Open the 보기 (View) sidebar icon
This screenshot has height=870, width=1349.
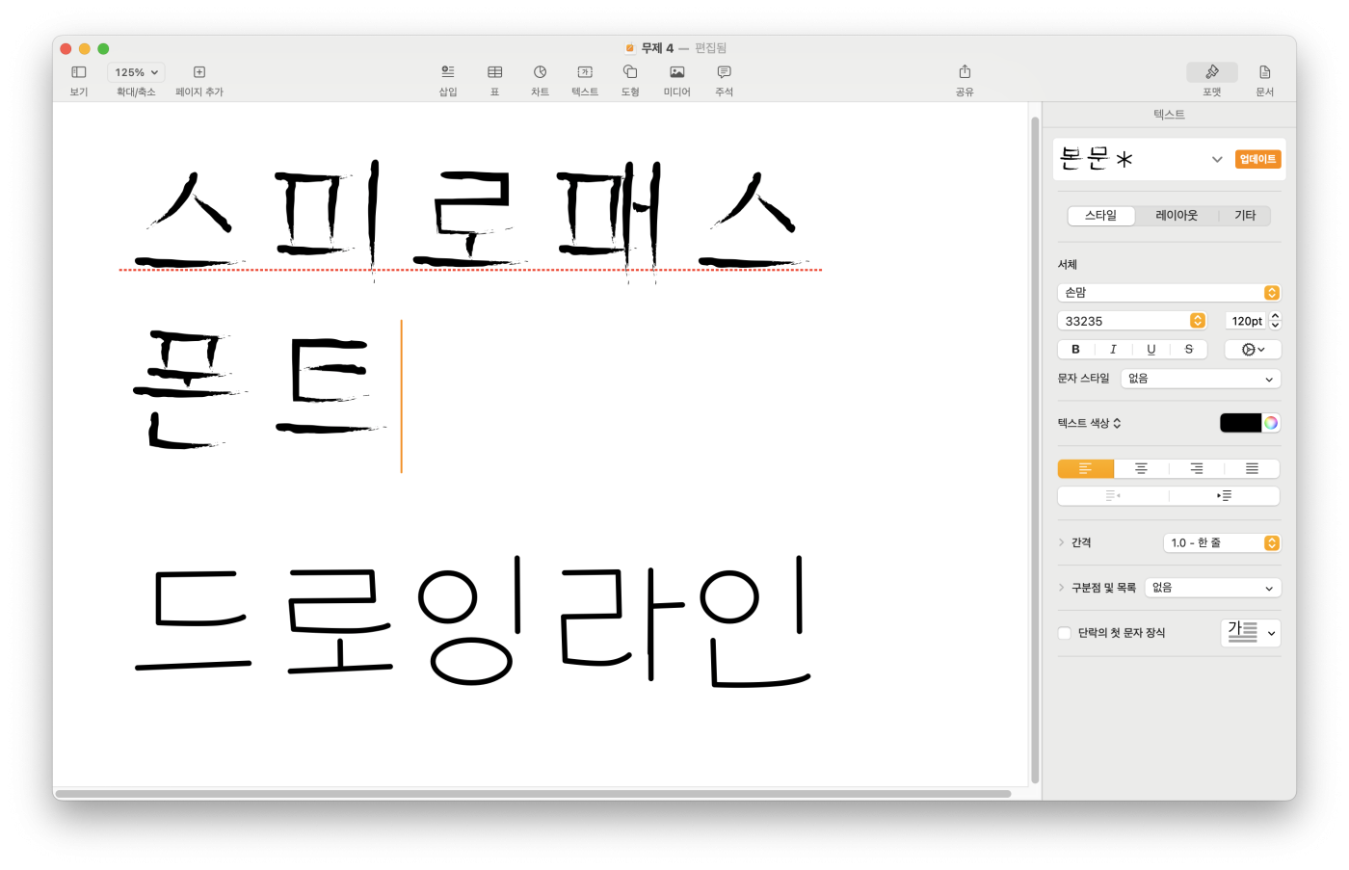(x=79, y=72)
